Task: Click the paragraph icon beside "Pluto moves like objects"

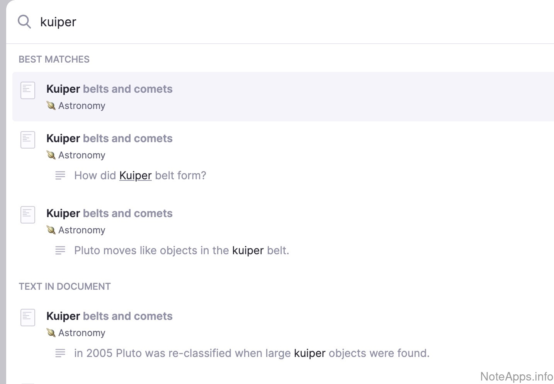Action: 60,250
